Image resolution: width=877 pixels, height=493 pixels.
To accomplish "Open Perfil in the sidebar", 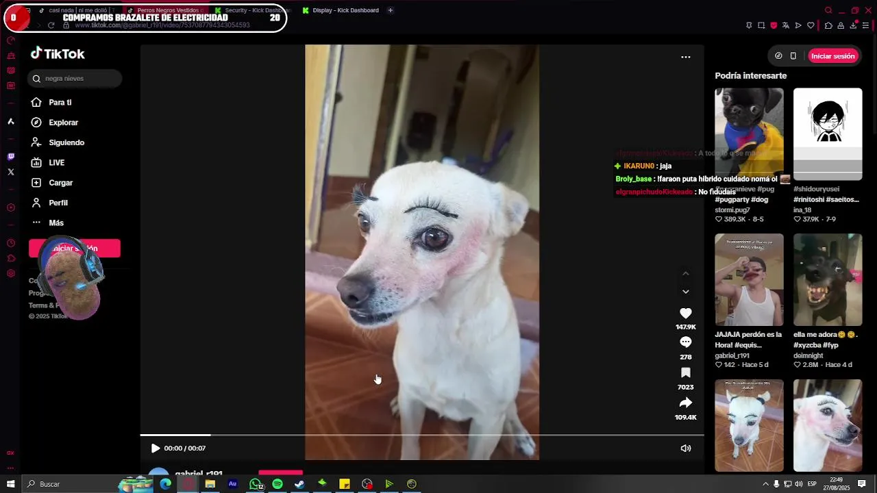I will 49,203.
